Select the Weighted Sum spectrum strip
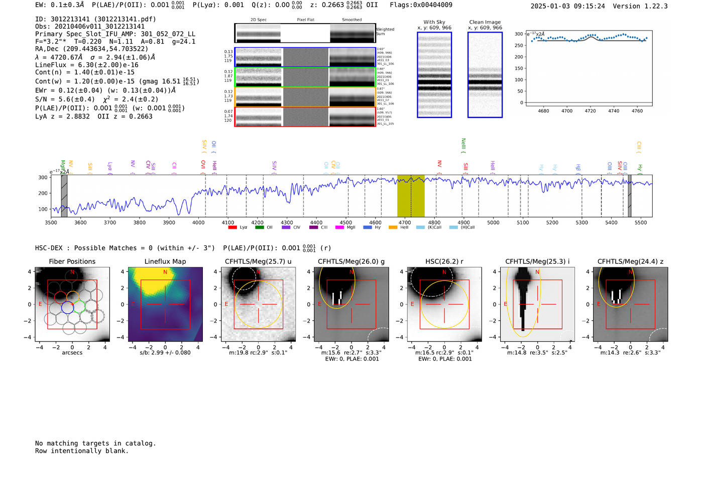703x478 pixels. (x=305, y=33)
